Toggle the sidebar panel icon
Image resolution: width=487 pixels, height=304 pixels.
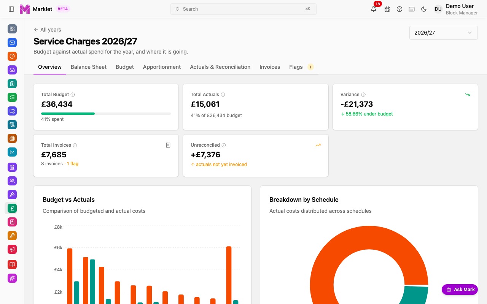(x=11, y=9)
